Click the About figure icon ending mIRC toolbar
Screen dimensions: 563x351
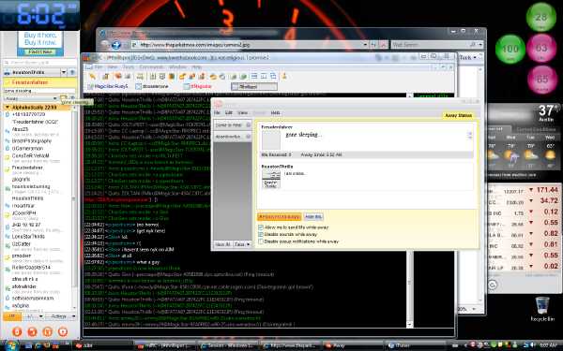tap(284, 76)
